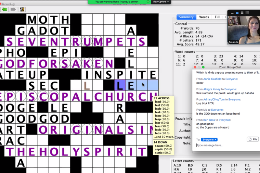The image size is (260, 173).
Task: Click the dark-blue selected L cell in grid
Action: (x=120, y=85)
